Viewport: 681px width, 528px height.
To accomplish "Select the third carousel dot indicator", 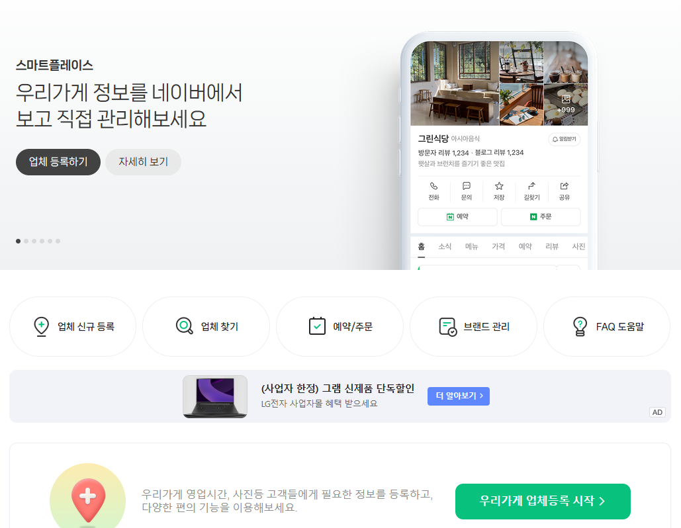I will (x=34, y=241).
